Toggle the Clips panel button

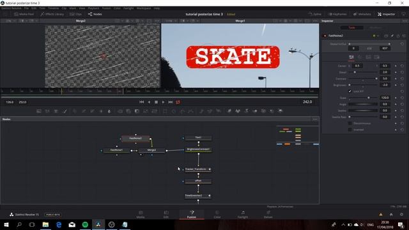(x=75, y=14)
